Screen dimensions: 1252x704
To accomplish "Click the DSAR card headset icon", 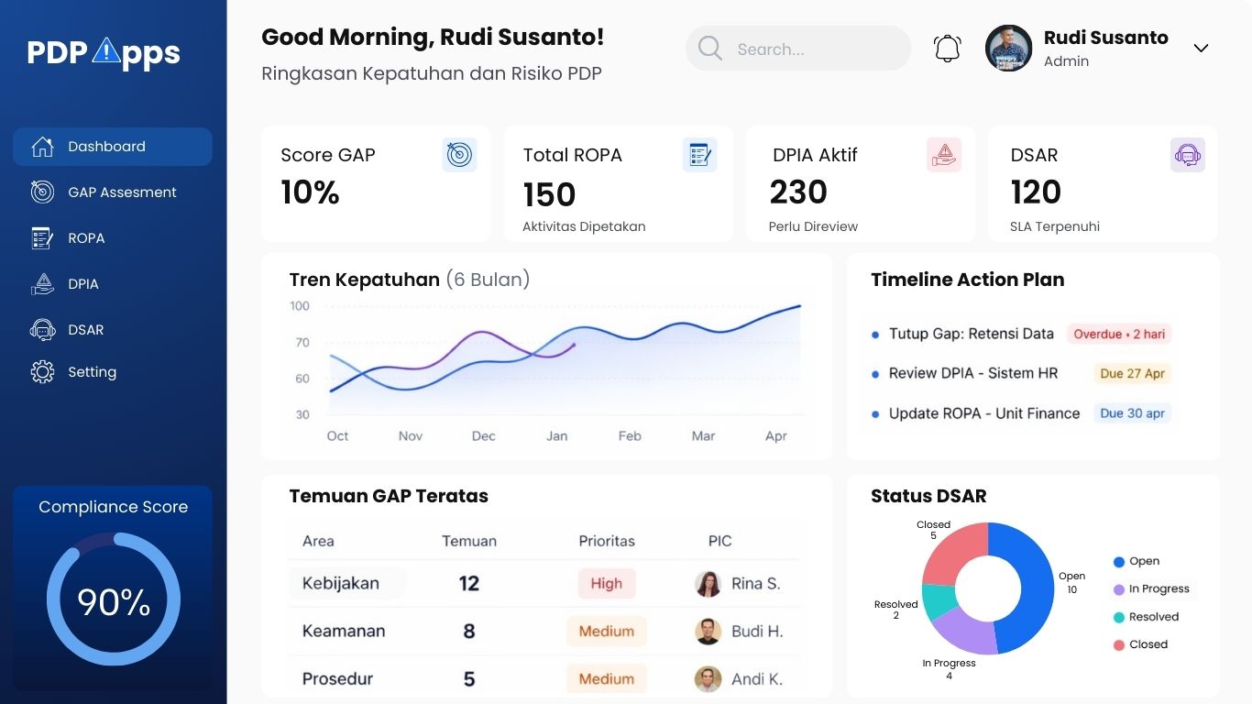I will pyautogui.click(x=1188, y=154).
